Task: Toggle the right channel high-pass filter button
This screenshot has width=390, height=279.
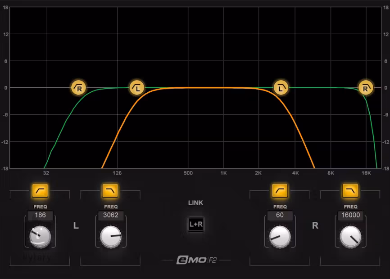Action: pos(280,191)
